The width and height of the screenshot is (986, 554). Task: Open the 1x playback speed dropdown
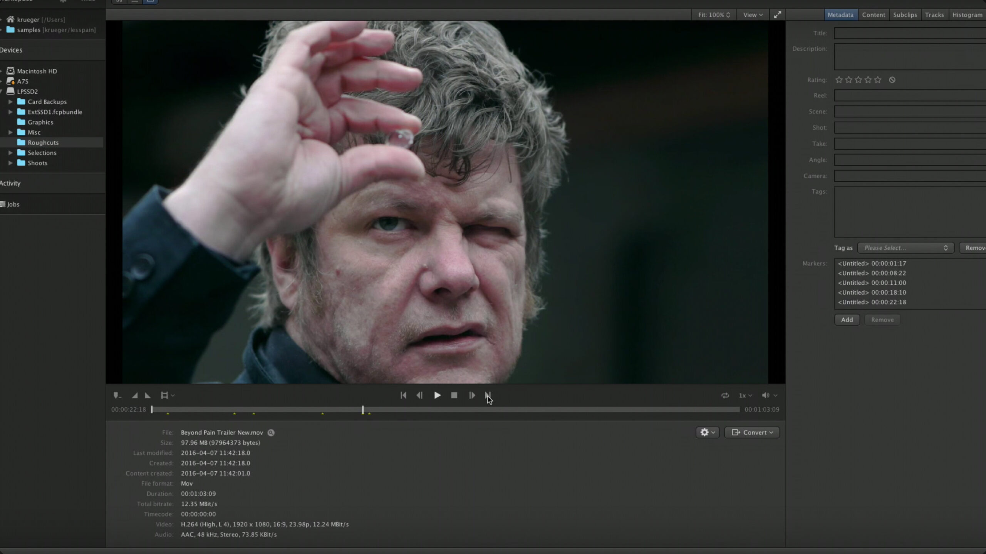click(745, 395)
